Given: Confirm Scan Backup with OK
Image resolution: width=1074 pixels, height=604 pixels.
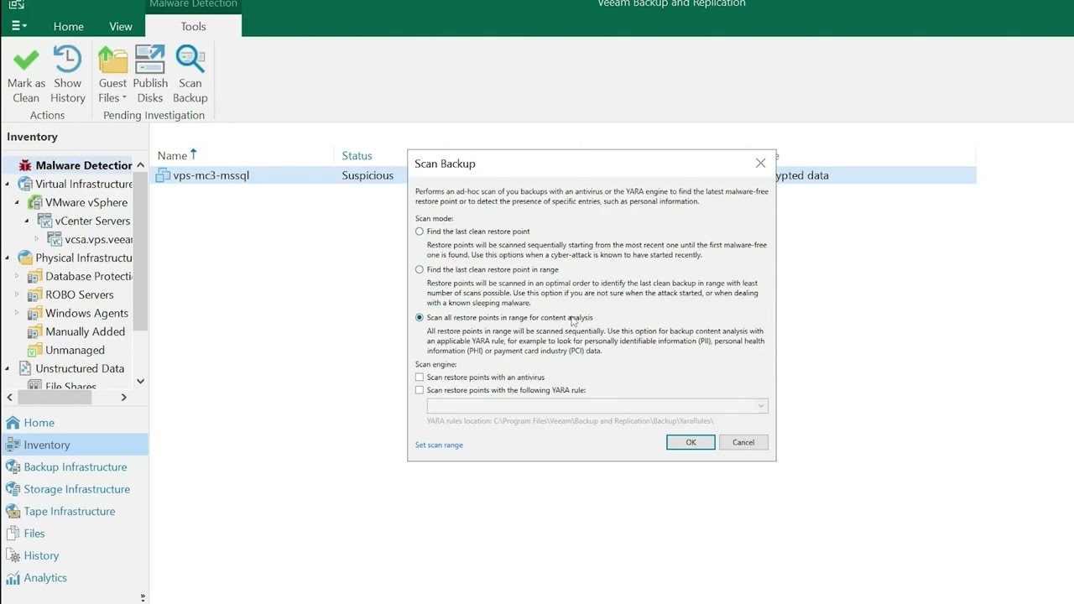Looking at the screenshot, I should tap(691, 442).
